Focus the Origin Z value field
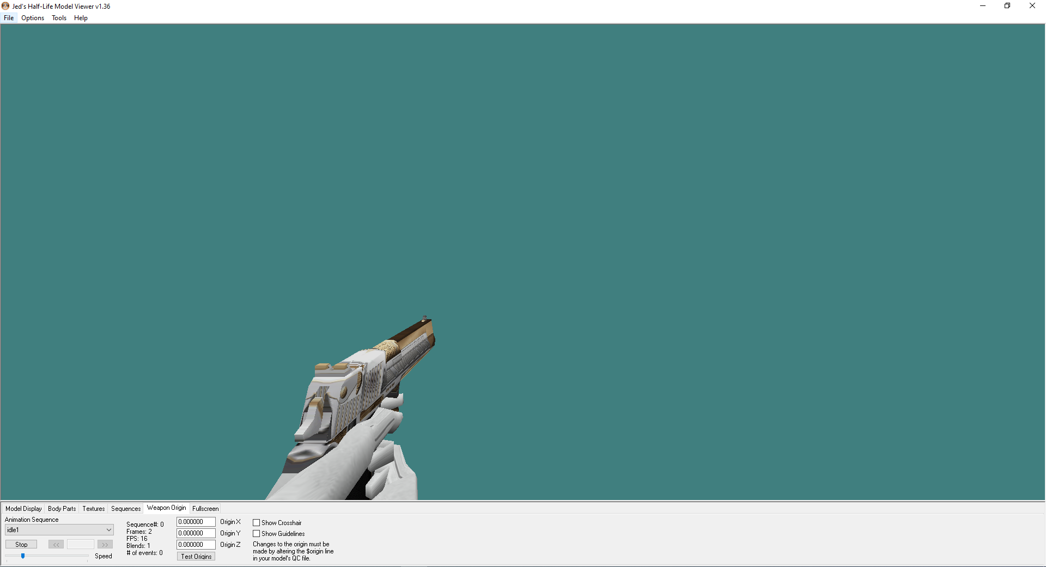Image resolution: width=1046 pixels, height=567 pixels. pos(196,545)
